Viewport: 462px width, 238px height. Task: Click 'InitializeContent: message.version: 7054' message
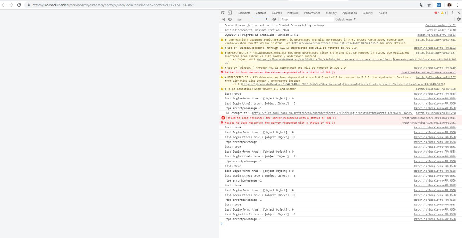coord(257,30)
